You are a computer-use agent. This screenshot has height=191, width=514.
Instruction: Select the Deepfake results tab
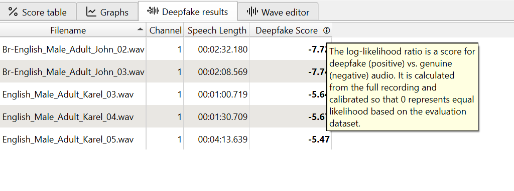(x=188, y=12)
